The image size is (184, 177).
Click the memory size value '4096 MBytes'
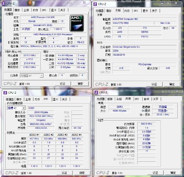pos(120,111)
